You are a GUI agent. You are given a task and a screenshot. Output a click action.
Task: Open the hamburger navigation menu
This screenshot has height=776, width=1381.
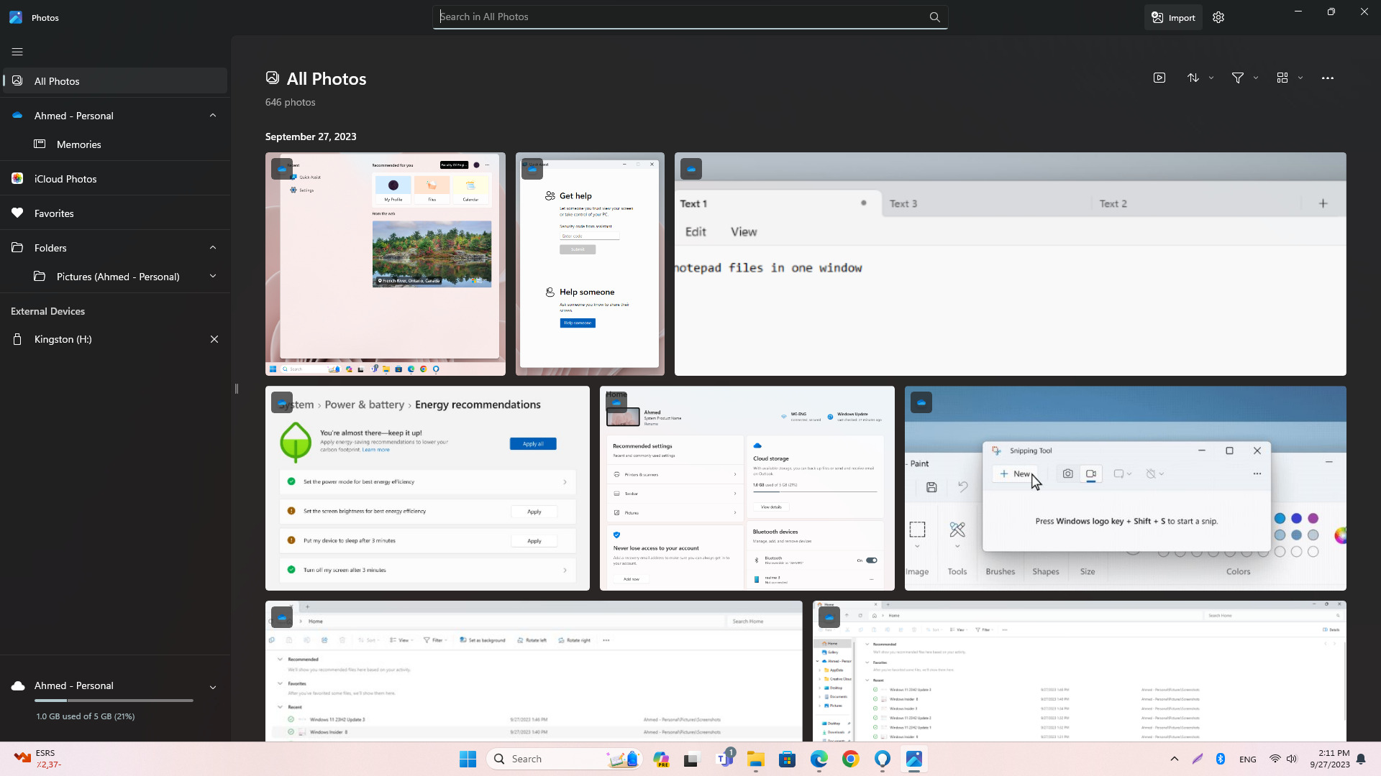(x=17, y=52)
